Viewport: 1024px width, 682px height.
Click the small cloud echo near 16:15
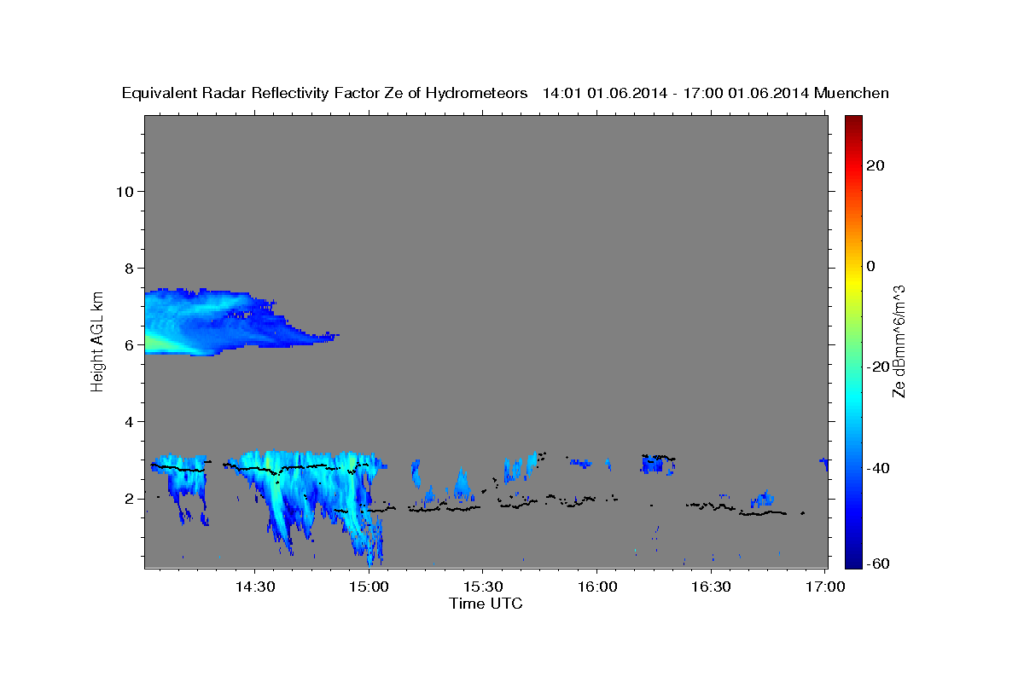pos(658,464)
